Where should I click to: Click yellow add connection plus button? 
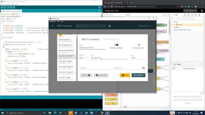[61, 35]
